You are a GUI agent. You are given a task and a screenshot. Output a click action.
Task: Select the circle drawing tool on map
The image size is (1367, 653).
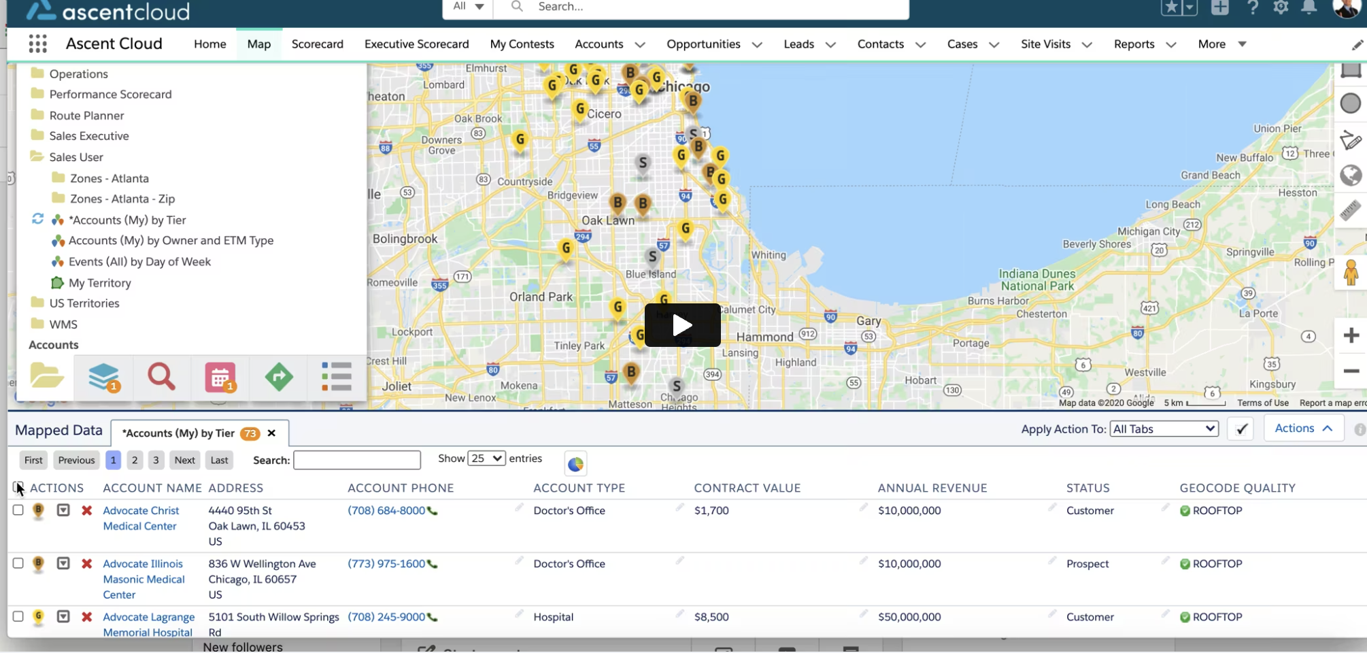(x=1351, y=103)
